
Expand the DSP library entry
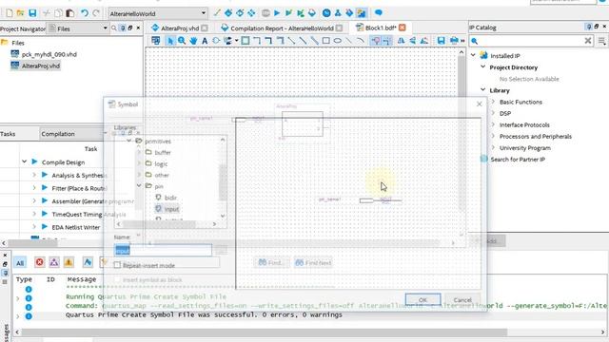pos(493,113)
